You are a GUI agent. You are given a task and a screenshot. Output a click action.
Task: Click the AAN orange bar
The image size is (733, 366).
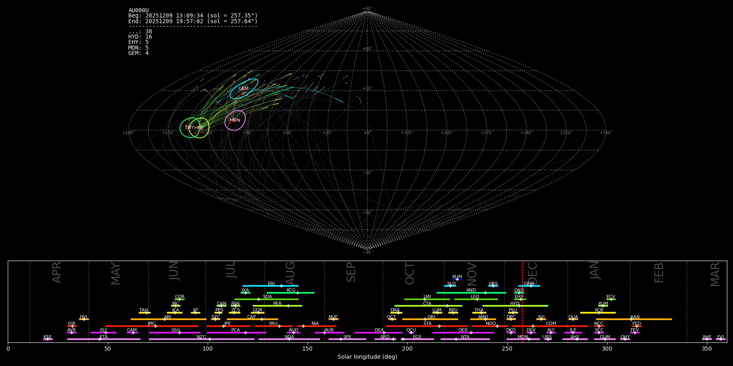(x=634, y=319)
